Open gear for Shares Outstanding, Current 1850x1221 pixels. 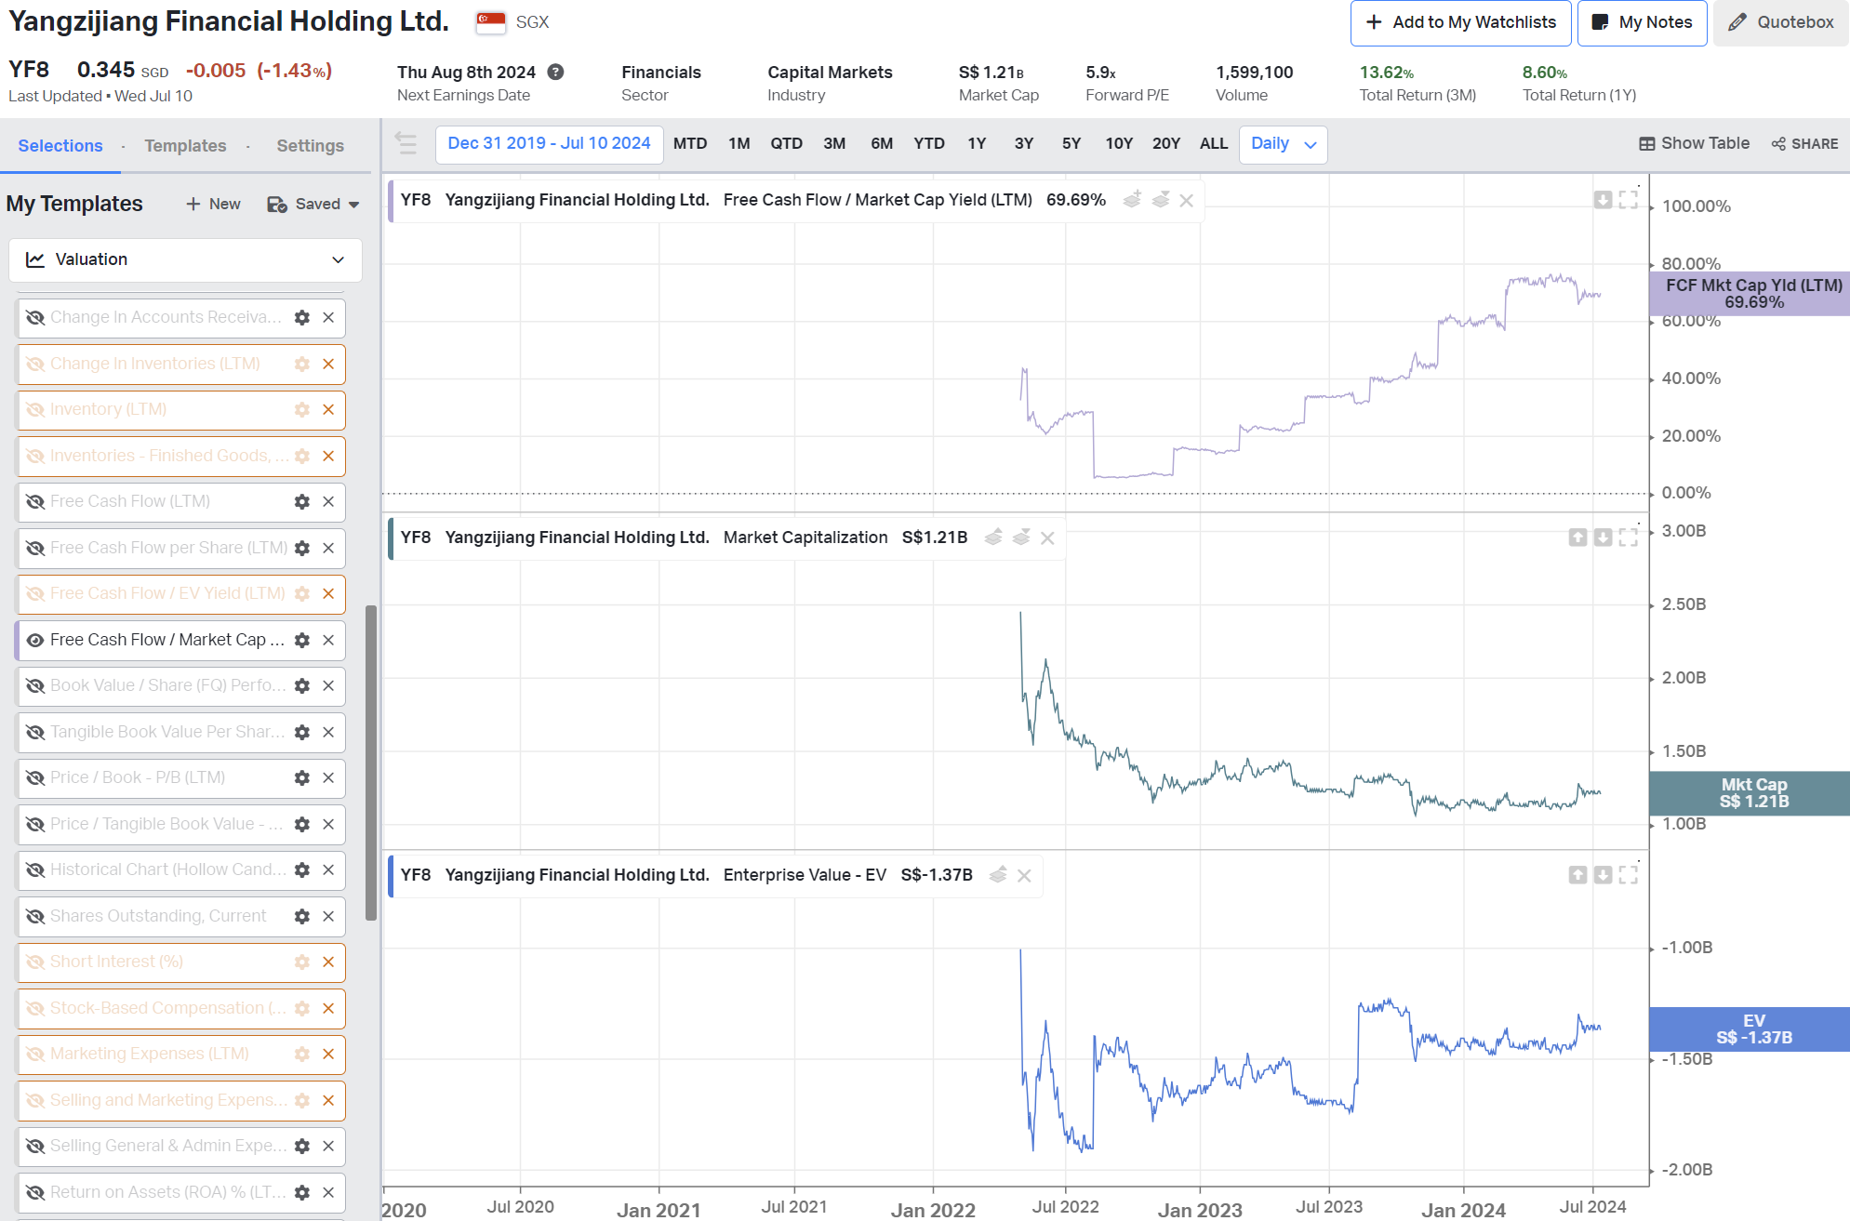point(302,916)
